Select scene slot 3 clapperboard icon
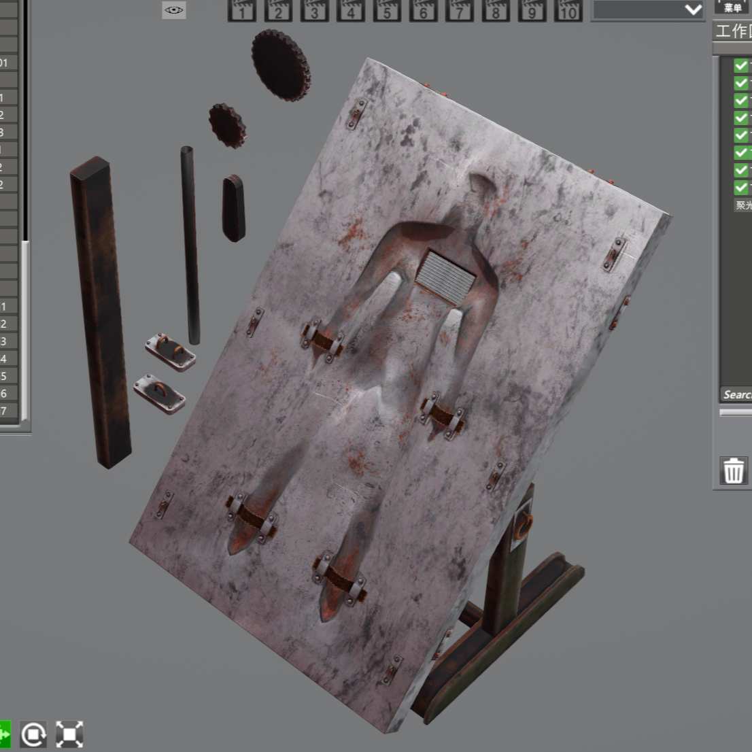The image size is (752, 752). coord(315,10)
